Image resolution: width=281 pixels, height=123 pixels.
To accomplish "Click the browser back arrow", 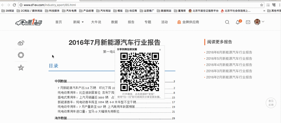I will click(x=3, y=5).
